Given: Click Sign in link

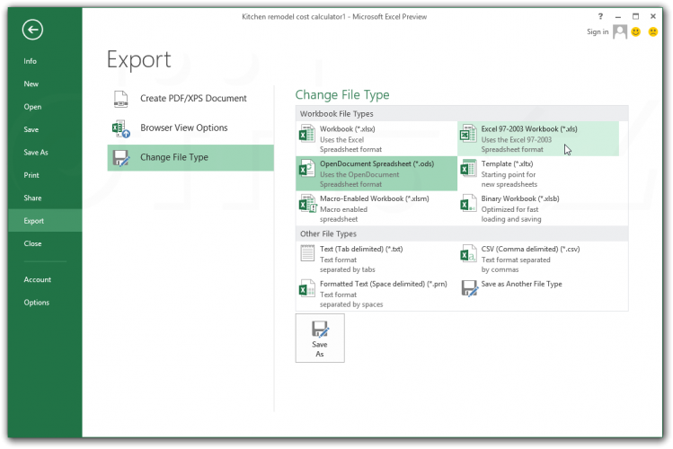Looking at the screenshot, I should click(598, 31).
